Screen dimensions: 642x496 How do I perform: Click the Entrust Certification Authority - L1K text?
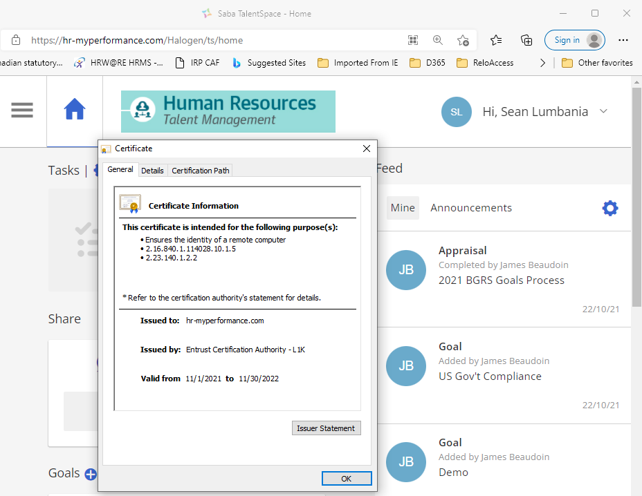246,350
